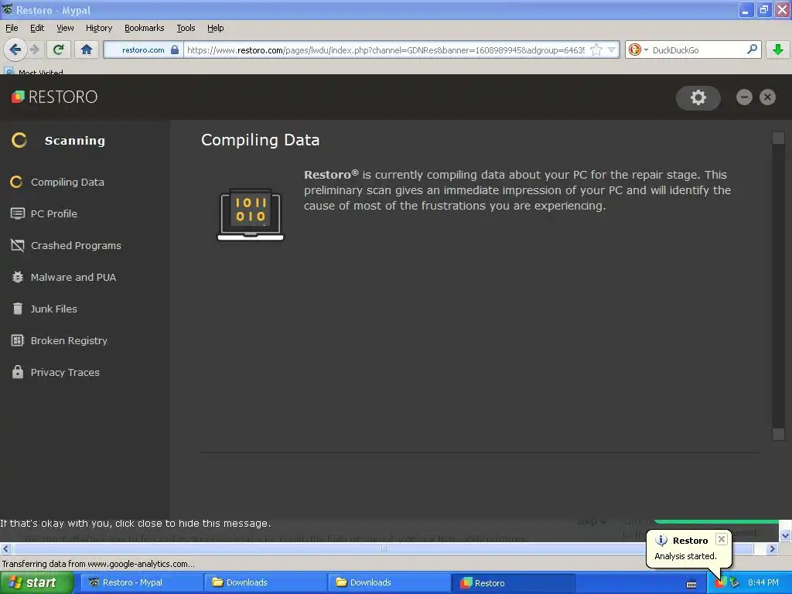792x594 pixels.
Task: Click the DuckDuckGo search engine icon
Action: point(635,49)
